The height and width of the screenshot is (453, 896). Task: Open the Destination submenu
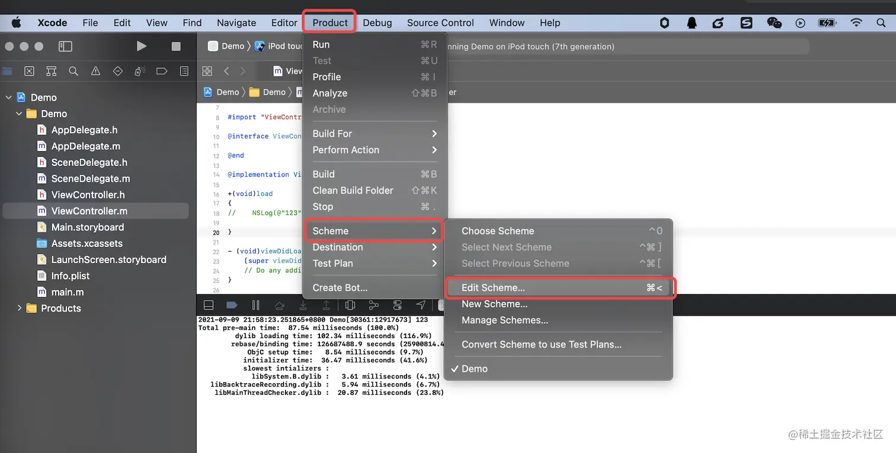pyautogui.click(x=375, y=247)
